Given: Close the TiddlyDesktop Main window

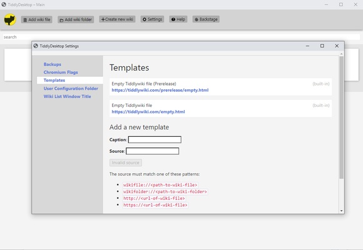Looking at the screenshot, I should (355, 4).
